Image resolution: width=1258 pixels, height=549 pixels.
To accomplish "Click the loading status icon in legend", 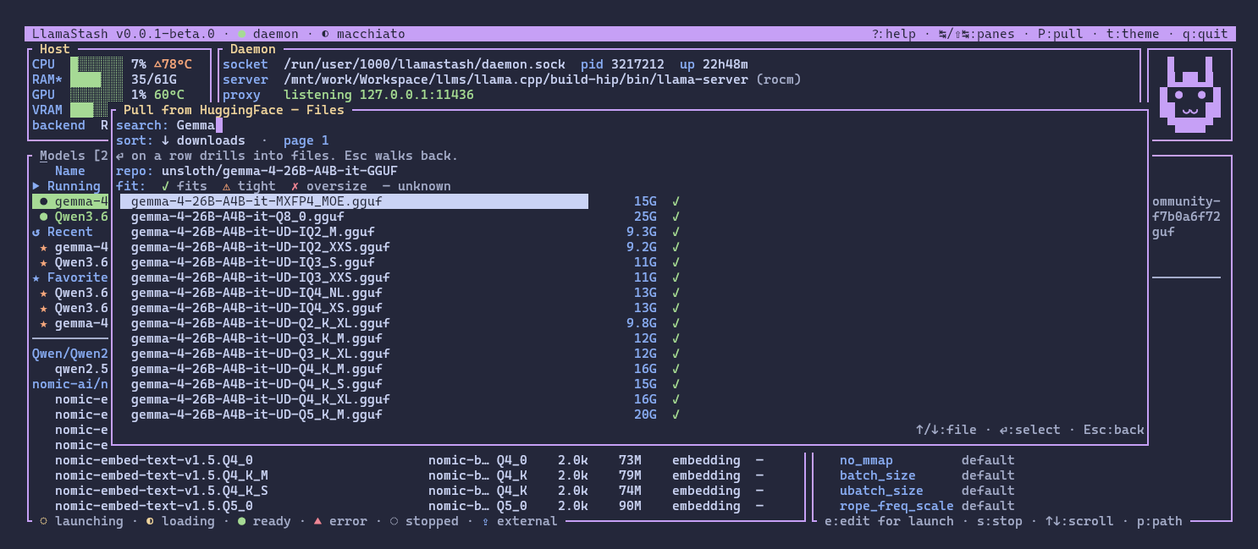I will point(150,521).
